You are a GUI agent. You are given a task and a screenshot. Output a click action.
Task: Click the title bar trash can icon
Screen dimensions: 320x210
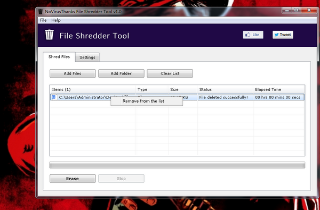point(41,11)
